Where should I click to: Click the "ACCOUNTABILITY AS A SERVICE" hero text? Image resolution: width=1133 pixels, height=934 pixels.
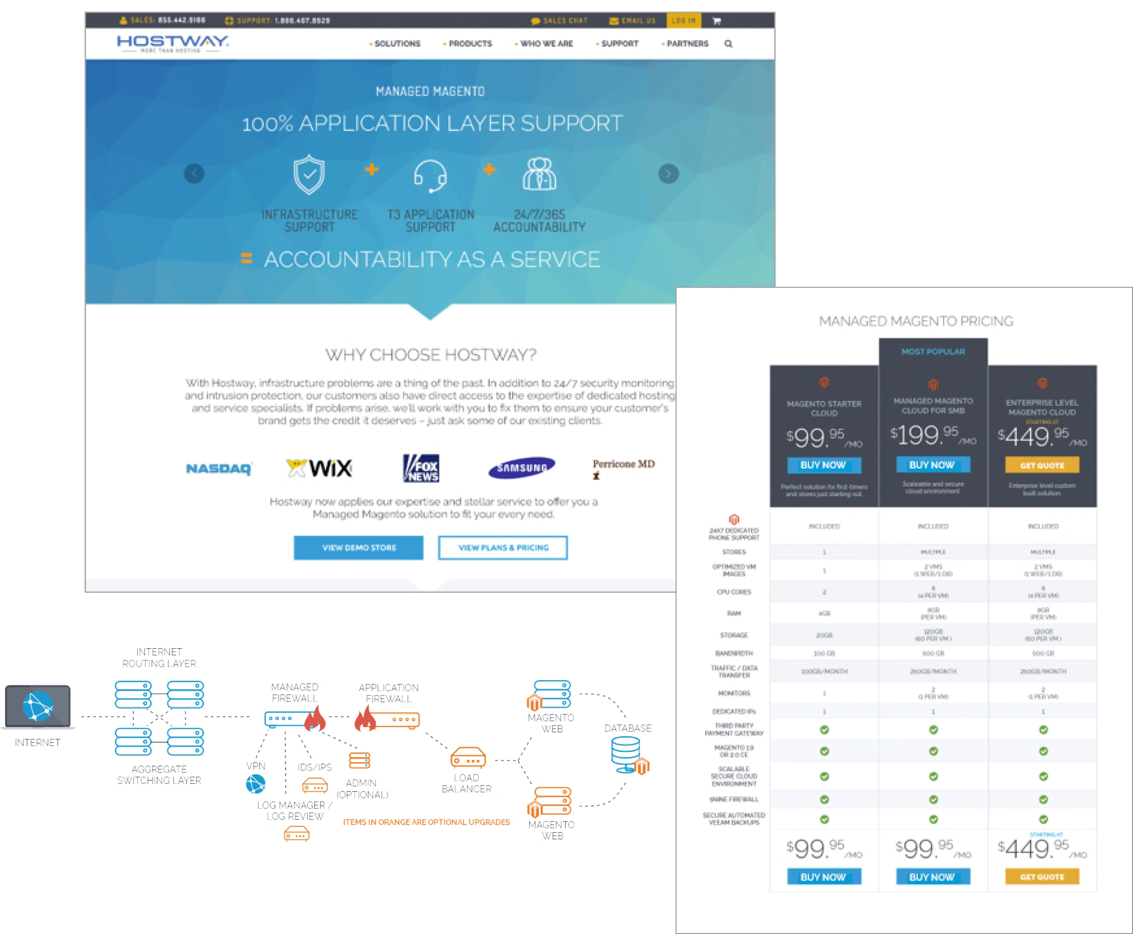pos(432,260)
